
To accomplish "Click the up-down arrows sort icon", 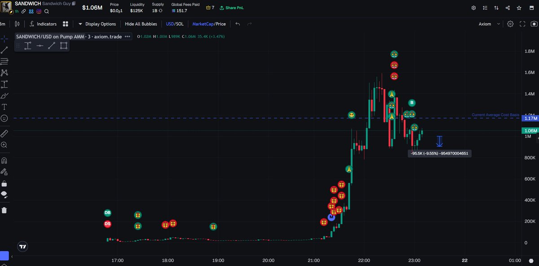I will (496, 8).
